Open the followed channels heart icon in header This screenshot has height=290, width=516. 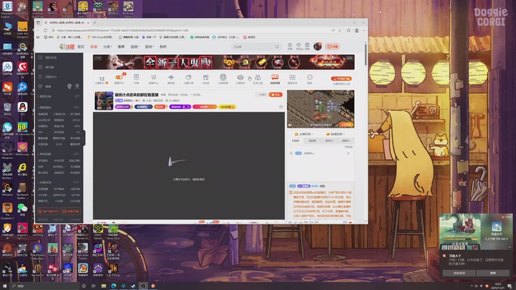(299, 45)
